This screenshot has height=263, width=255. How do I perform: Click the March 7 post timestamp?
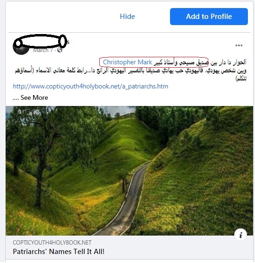[x=43, y=50]
